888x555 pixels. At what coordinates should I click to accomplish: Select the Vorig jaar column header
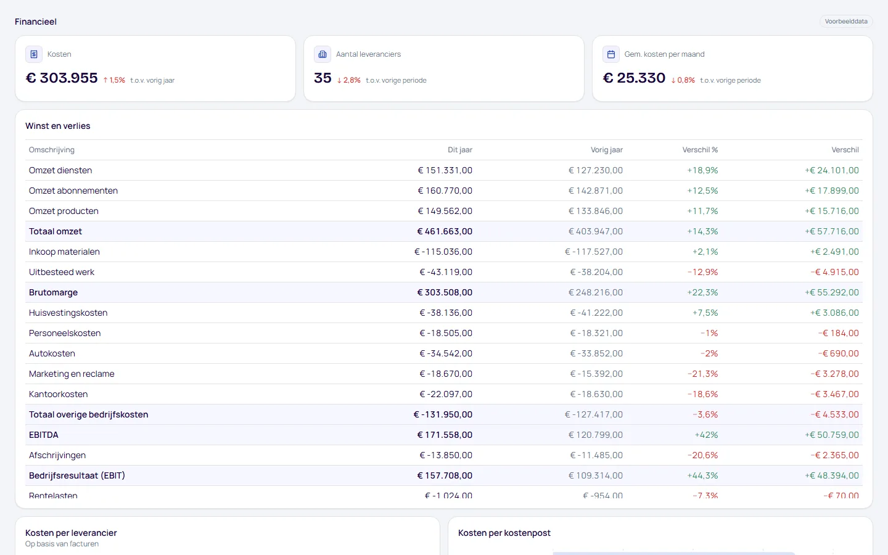[607, 150]
